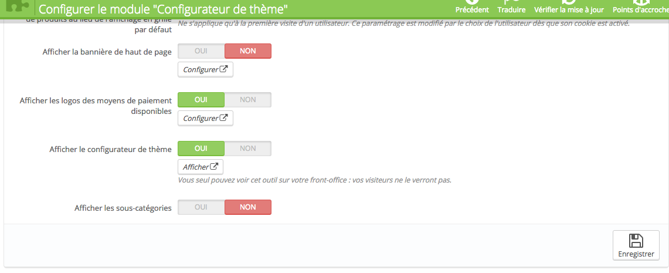Screen dimensions: 669x273
Task: Click the anchor icon above Points d'accroche
Action: [641, 2]
